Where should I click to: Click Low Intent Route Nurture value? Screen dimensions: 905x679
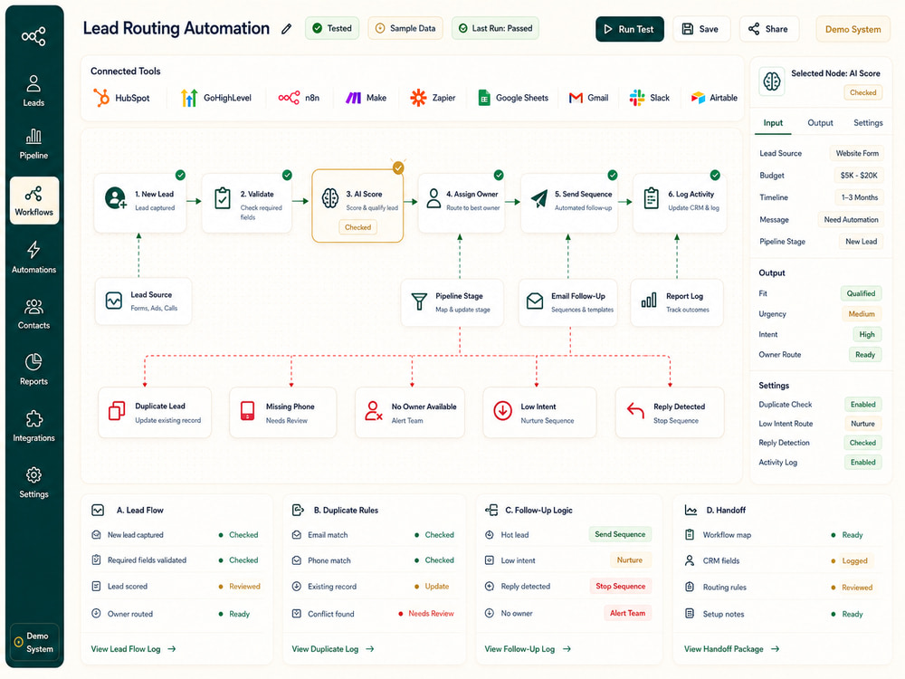click(862, 424)
